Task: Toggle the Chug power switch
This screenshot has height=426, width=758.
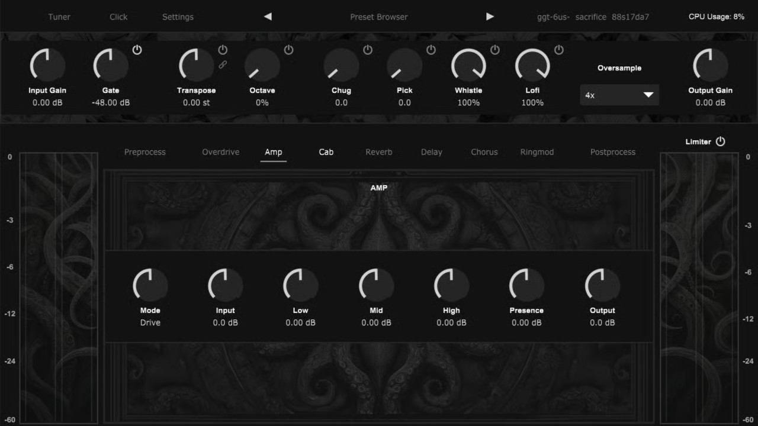Action: point(367,50)
